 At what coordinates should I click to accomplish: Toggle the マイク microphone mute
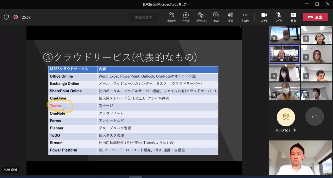coord(279,17)
